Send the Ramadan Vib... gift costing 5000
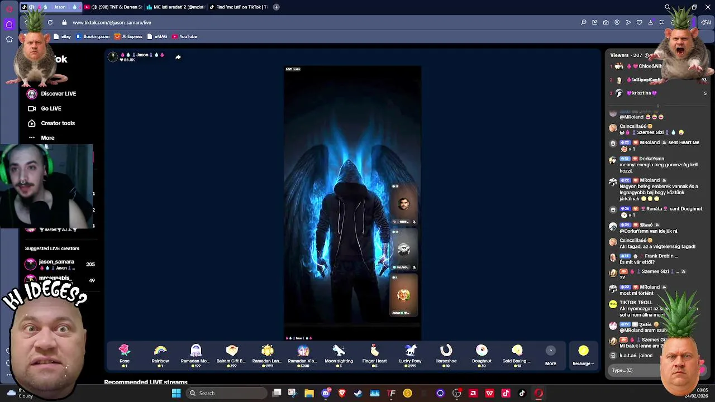715x402 pixels. click(x=303, y=355)
